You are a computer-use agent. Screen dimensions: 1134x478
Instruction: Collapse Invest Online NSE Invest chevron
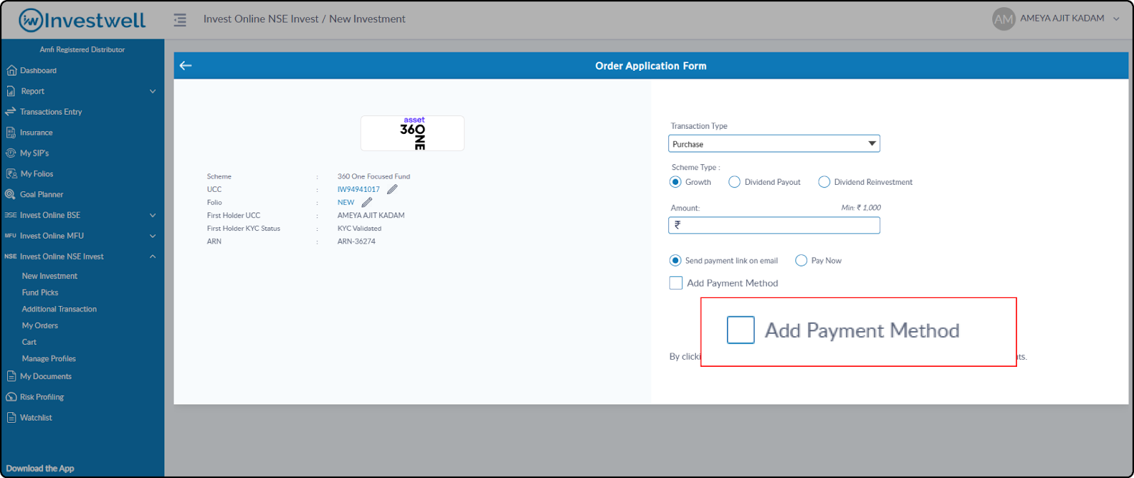[x=152, y=256]
